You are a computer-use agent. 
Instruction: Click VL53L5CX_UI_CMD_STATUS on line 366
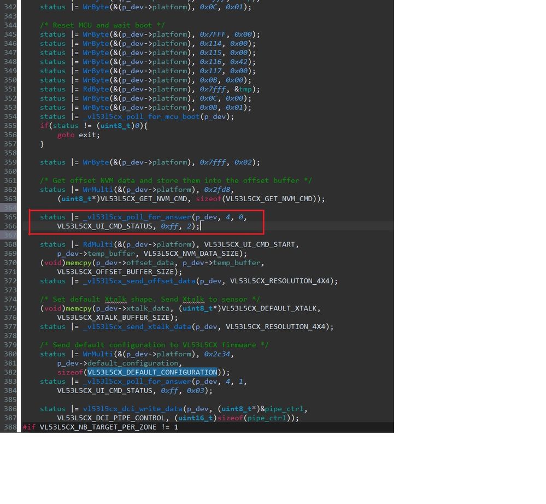(x=104, y=226)
